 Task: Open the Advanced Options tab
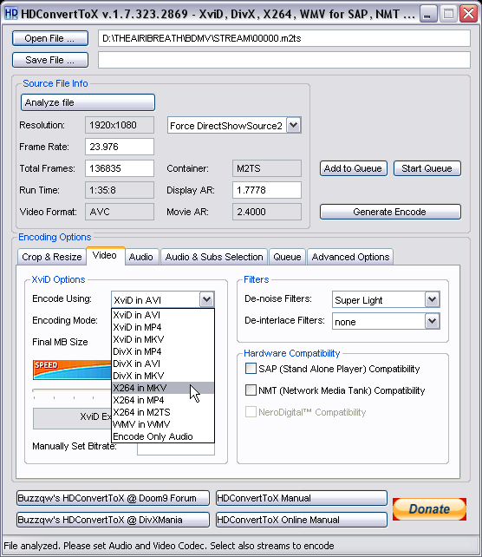tap(350, 257)
